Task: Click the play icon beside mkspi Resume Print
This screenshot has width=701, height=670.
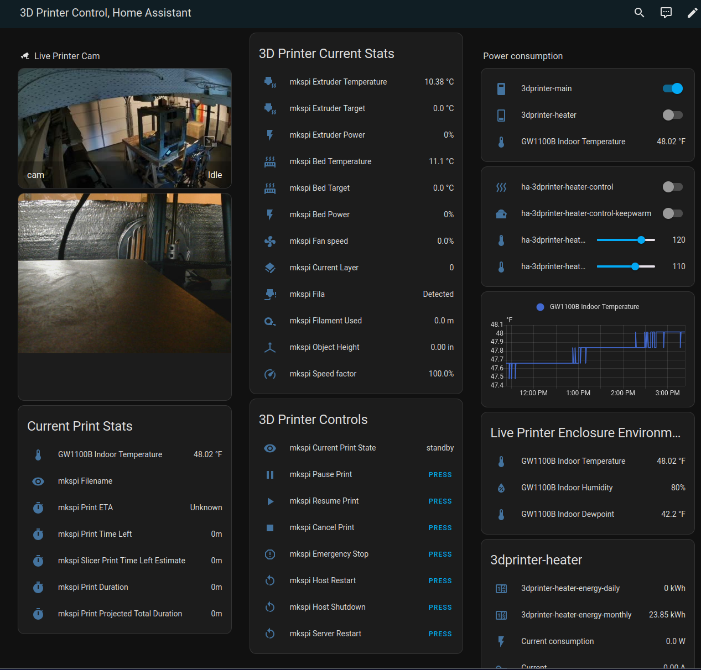Action: coord(270,501)
